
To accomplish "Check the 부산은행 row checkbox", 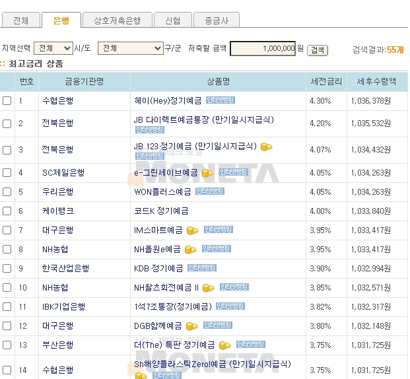I will click(7, 345).
